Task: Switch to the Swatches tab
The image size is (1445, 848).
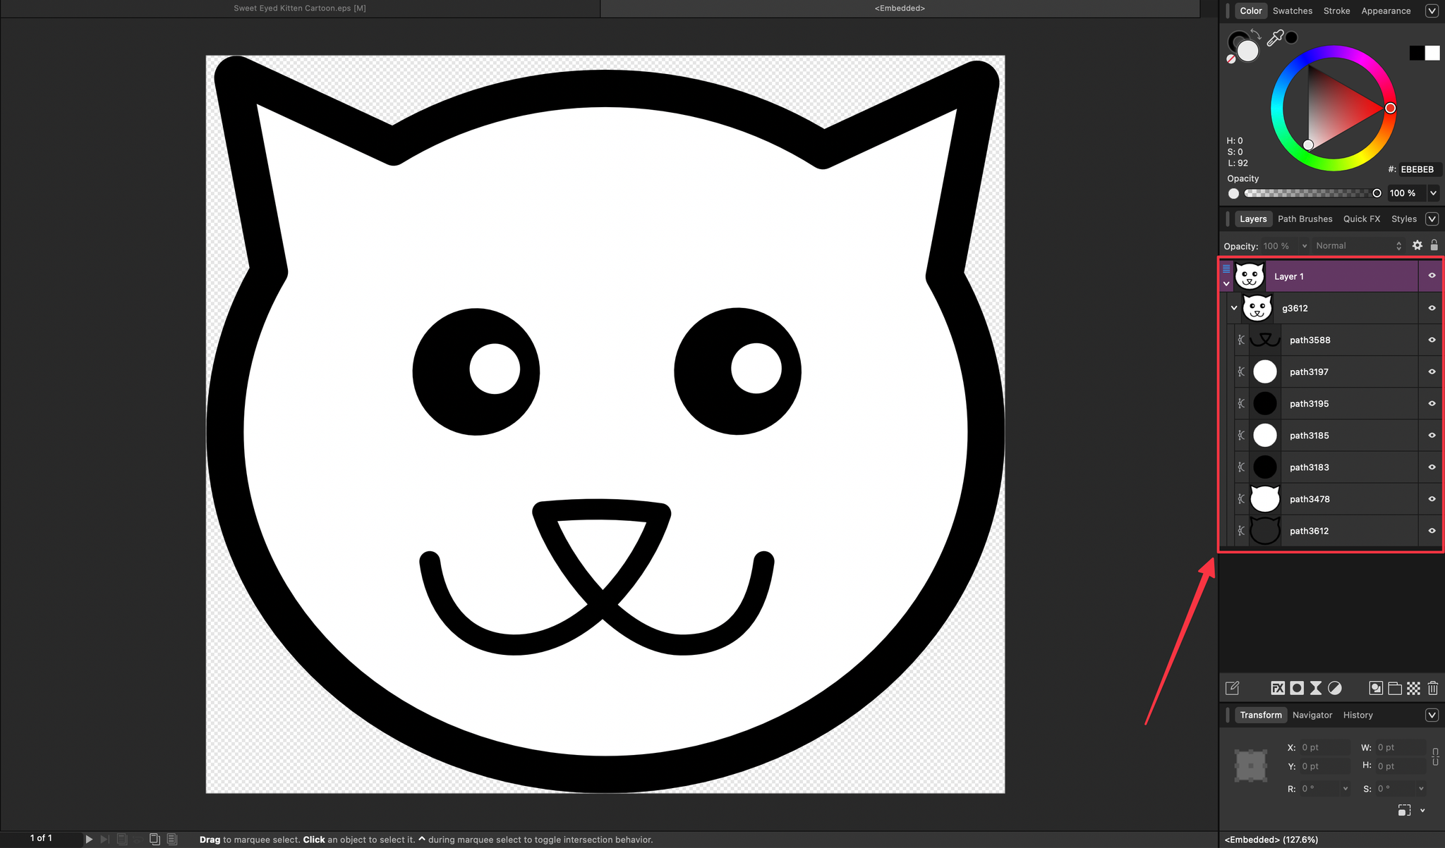Action: point(1292,11)
